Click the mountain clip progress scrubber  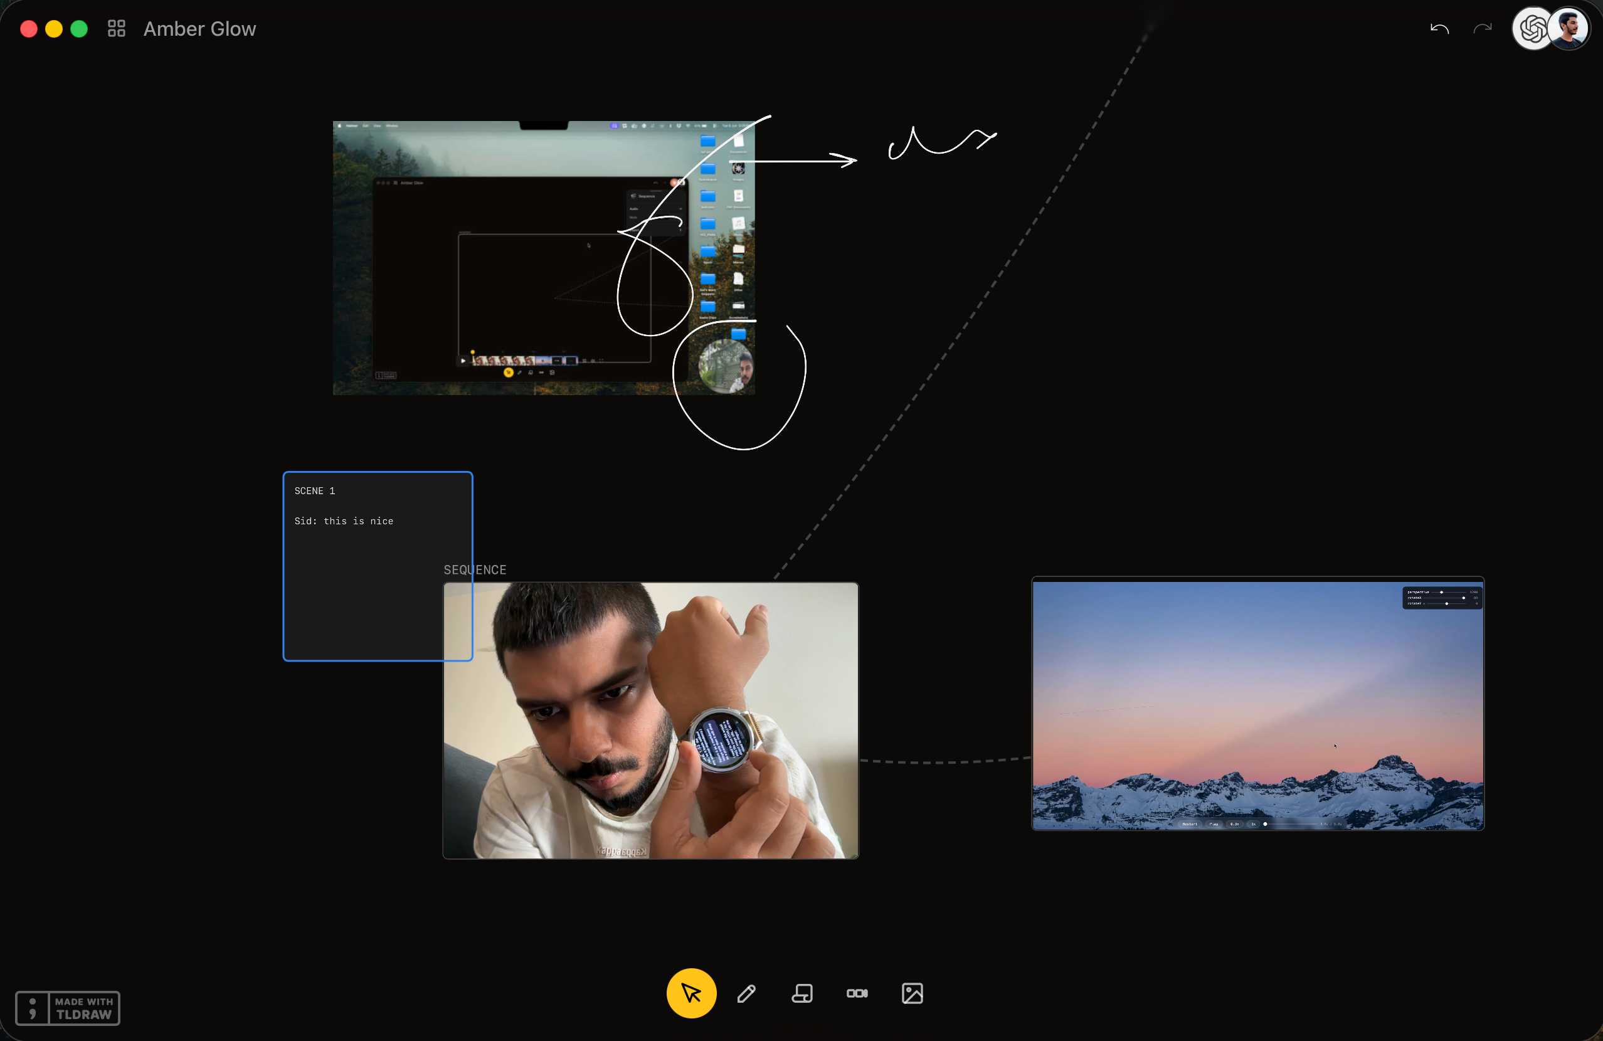1291,823
